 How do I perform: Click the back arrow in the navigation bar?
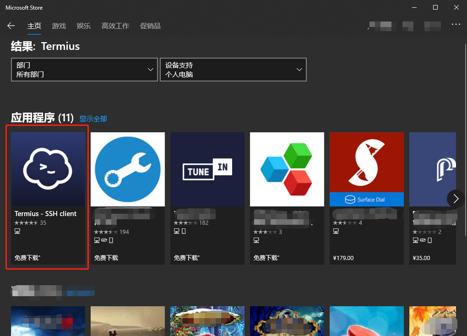pyautogui.click(x=11, y=26)
